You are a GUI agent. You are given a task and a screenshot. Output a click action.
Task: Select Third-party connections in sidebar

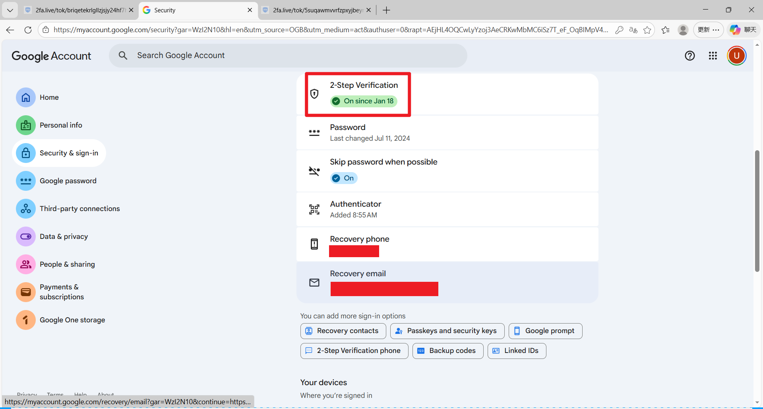[79, 209]
